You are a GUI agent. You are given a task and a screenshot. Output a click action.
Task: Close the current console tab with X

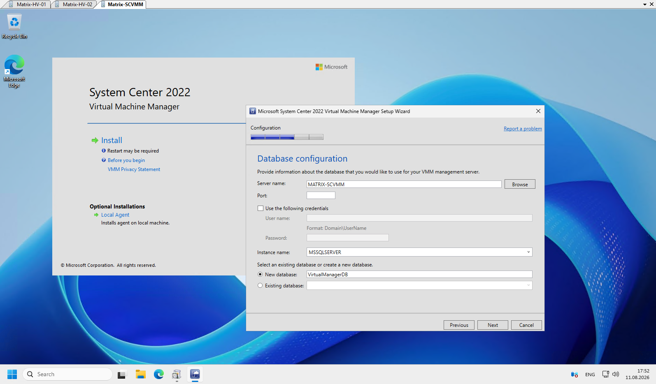pos(651,4)
